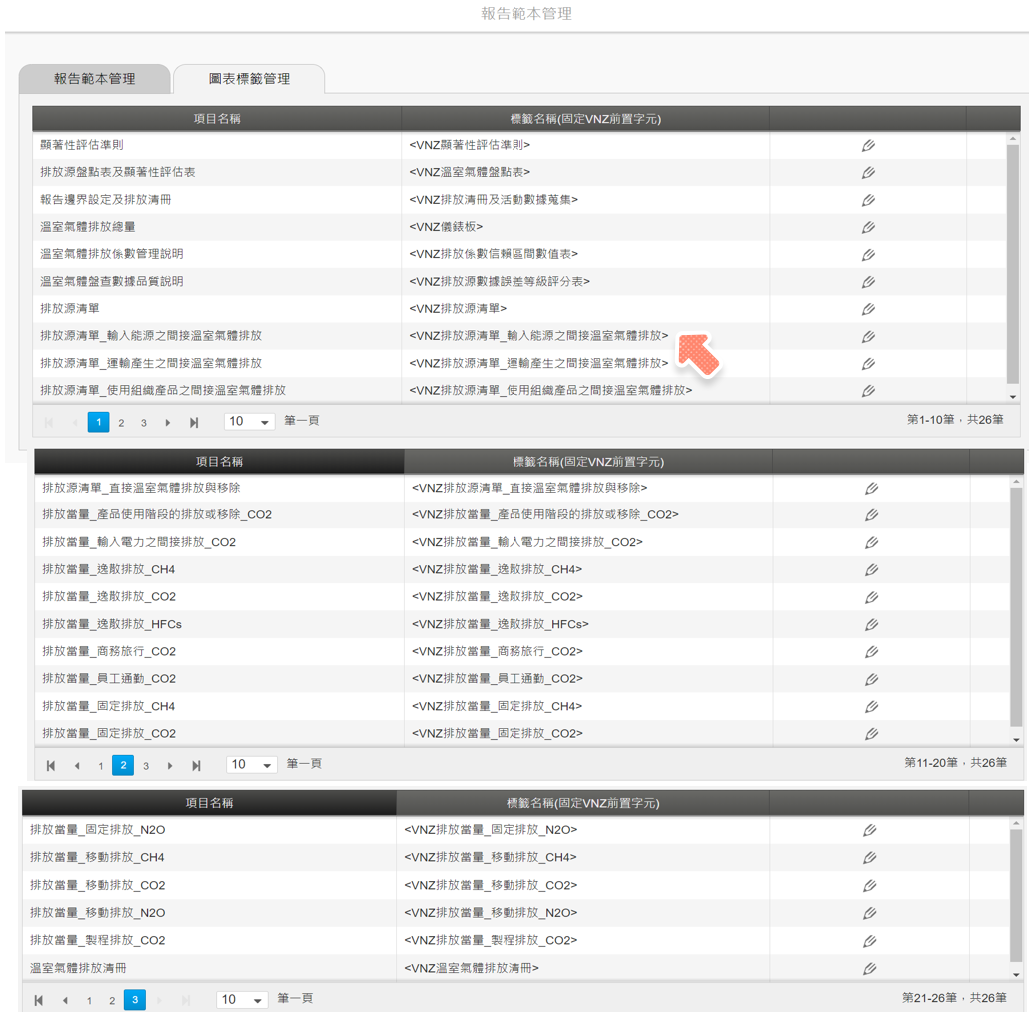1029x1016 pixels.
Task: Expand rows-per-page dropdown in 第11-20筆 table
Action: pos(252,765)
